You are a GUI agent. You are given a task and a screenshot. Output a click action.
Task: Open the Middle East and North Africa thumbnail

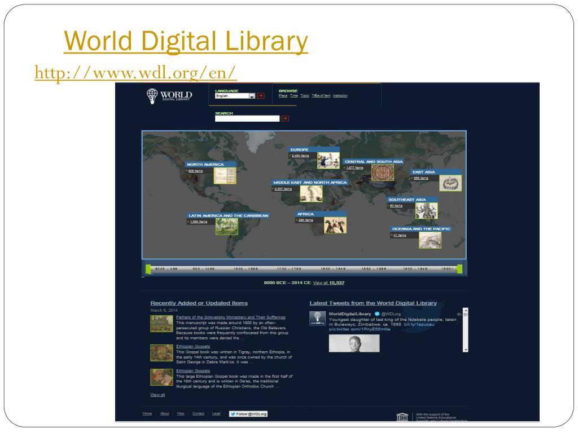pos(311,194)
